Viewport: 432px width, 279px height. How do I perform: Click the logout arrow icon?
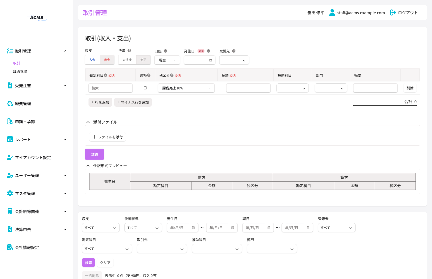(393, 12)
